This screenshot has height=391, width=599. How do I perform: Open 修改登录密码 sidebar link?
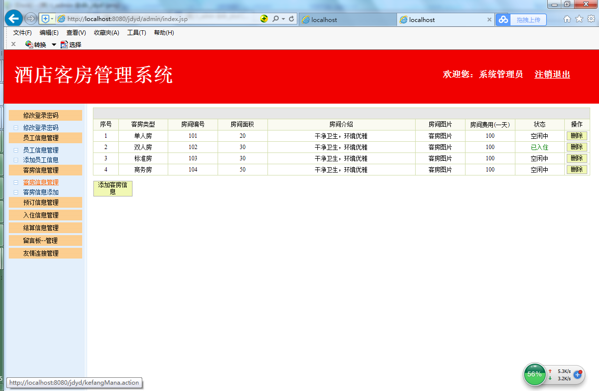coord(41,128)
